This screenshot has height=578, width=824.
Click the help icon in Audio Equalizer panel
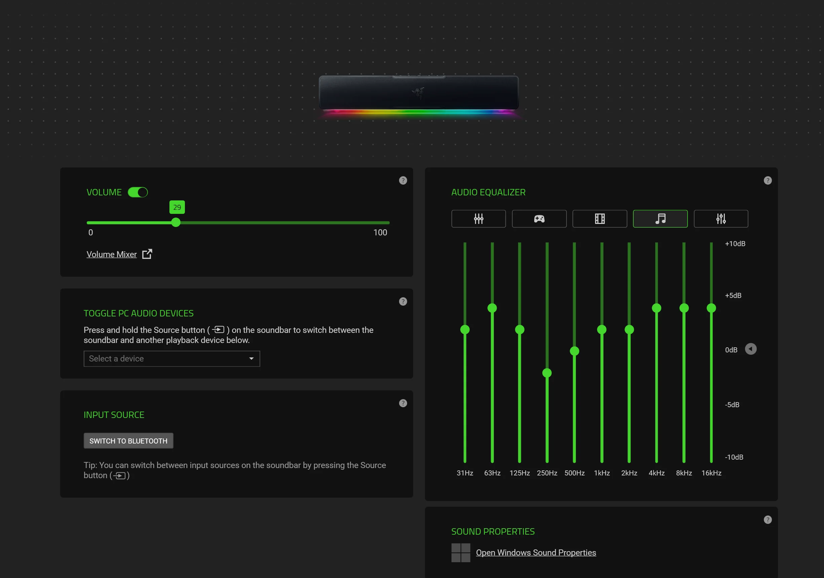(x=767, y=181)
